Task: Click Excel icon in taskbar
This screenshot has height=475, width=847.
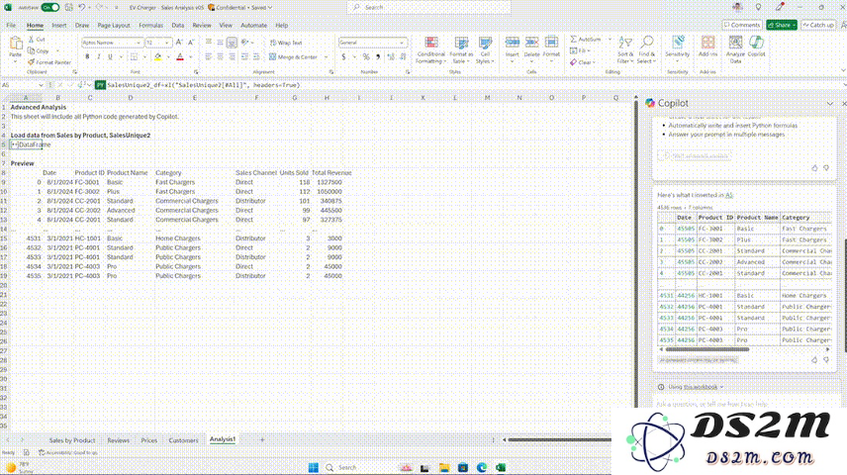Action: pos(501,467)
